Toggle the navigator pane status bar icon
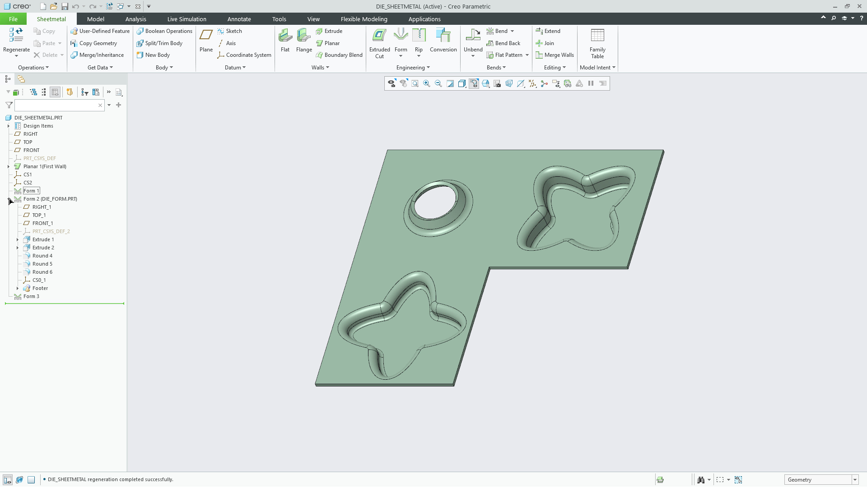This screenshot has height=487, width=867. pyautogui.click(x=8, y=480)
